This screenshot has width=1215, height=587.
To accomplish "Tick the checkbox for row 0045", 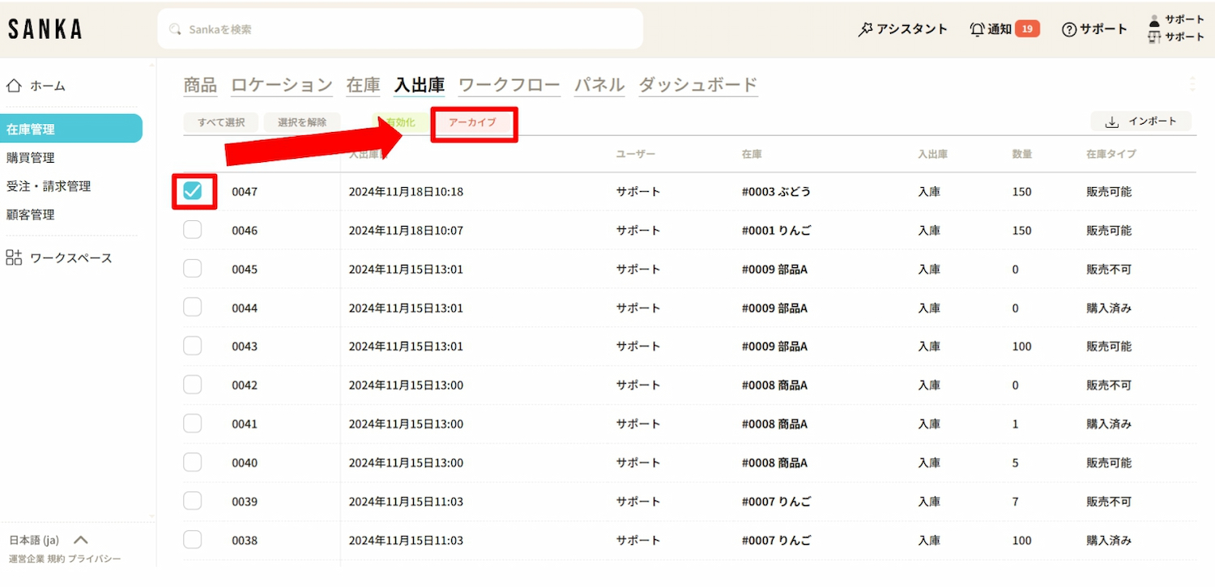I will click(193, 269).
